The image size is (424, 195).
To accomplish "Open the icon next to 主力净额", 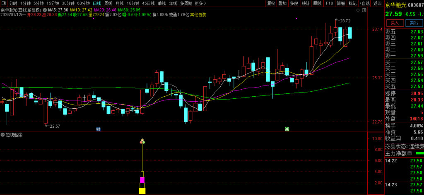I will click(x=410, y=153).
